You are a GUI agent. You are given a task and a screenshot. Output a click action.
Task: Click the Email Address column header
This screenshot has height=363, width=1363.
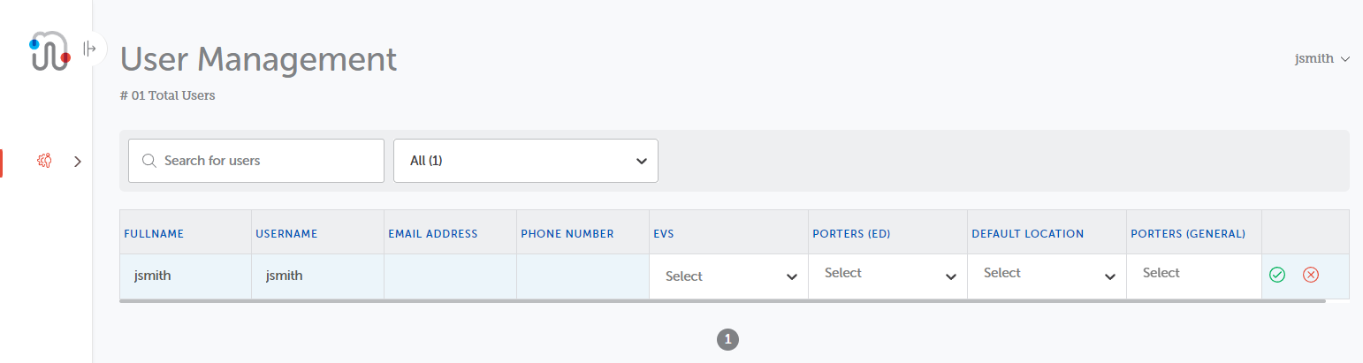[x=433, y=234]
